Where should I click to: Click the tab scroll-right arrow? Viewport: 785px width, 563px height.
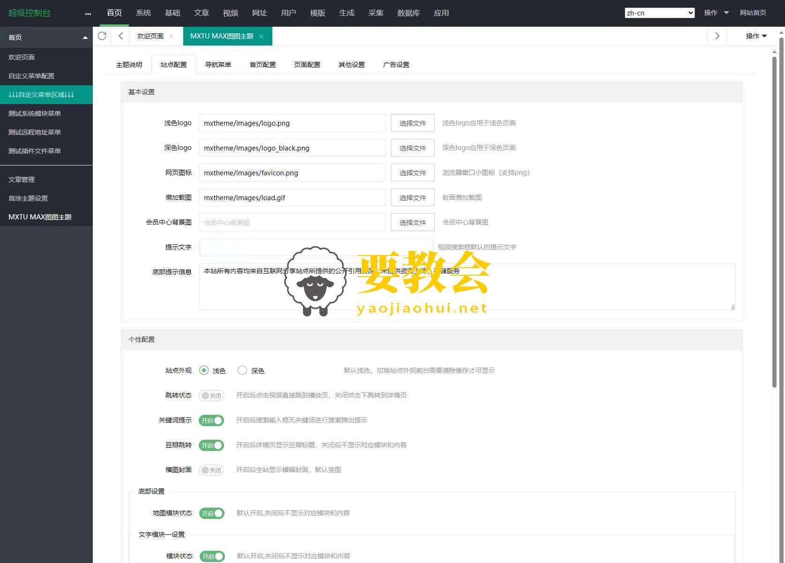coord(717,36)
